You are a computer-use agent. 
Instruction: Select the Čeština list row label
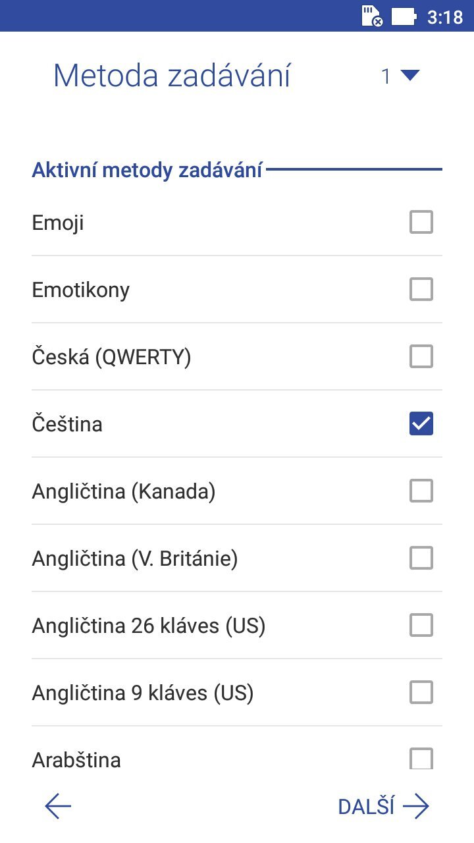coord(67,424)
